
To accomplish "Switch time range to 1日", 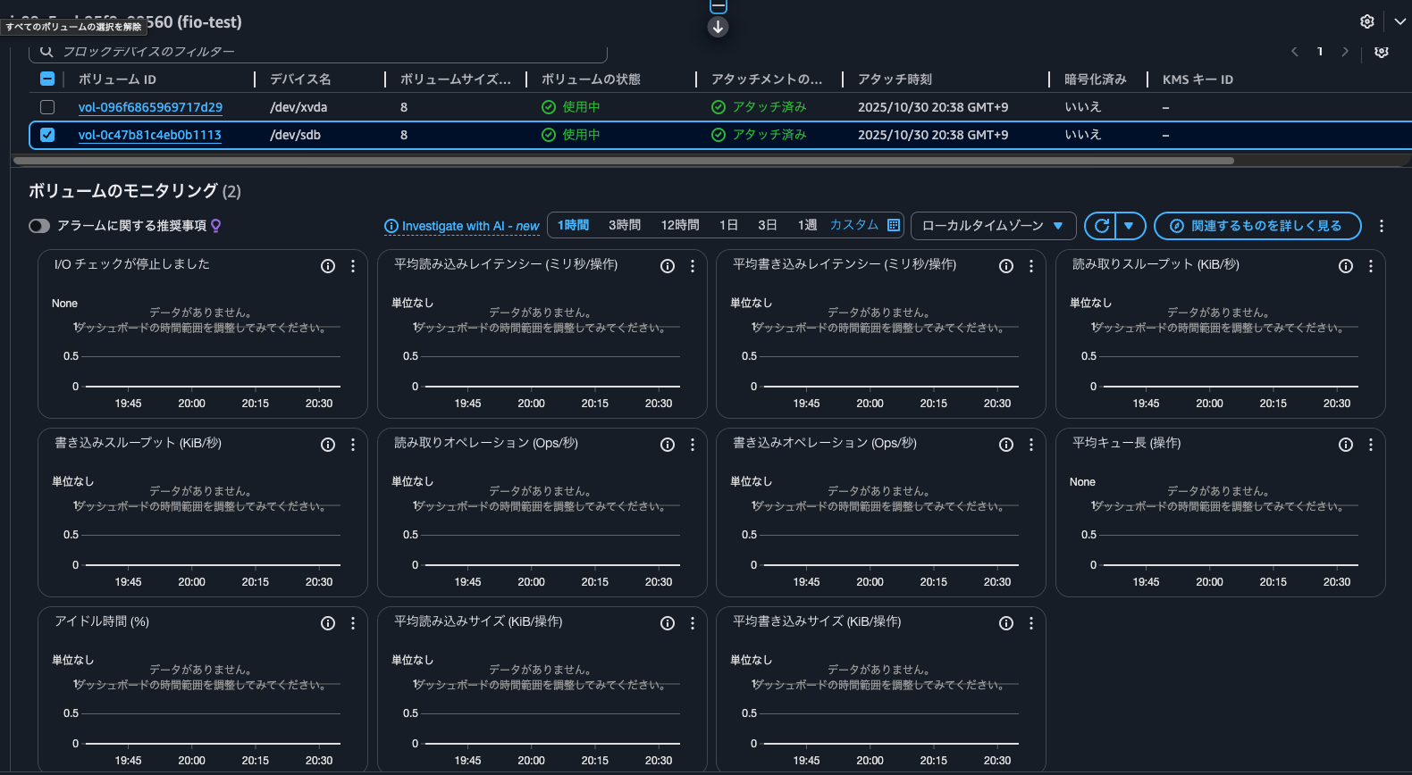I will click(728, 225).
